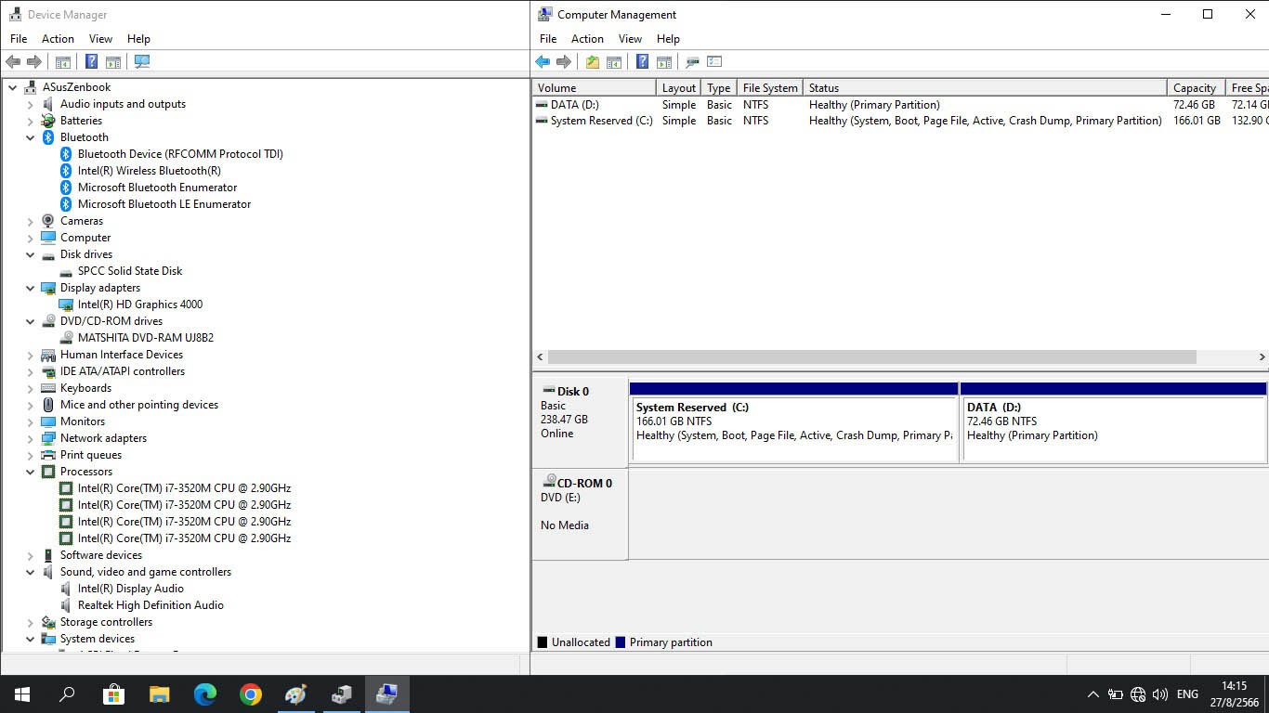
Task: Expand Human Interface Devices category
Action: [30, 355]
